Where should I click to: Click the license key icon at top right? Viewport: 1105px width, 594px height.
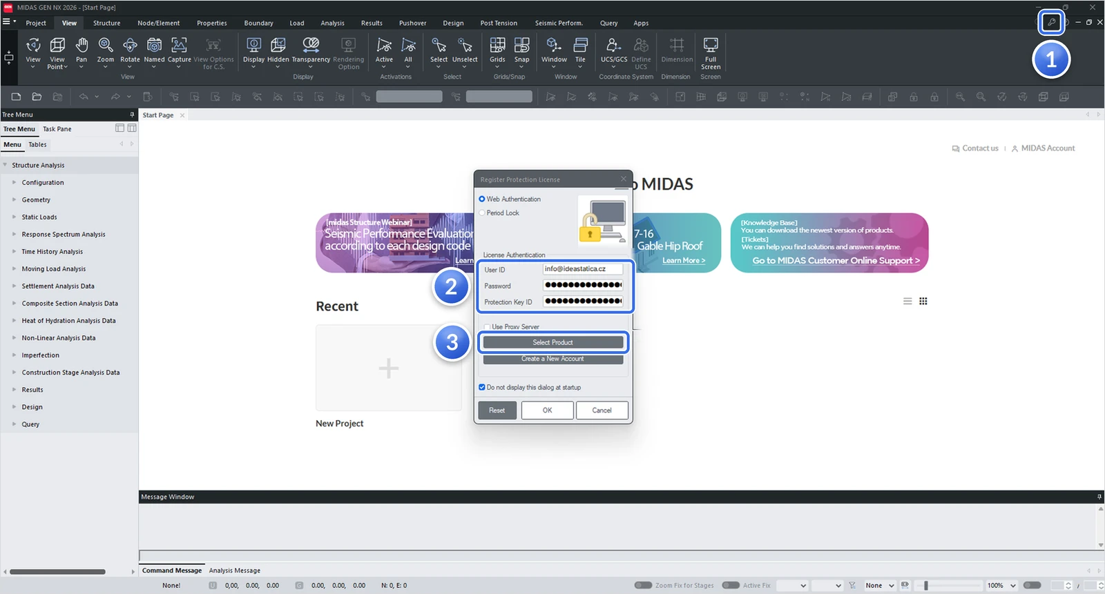coord(1051,22)
